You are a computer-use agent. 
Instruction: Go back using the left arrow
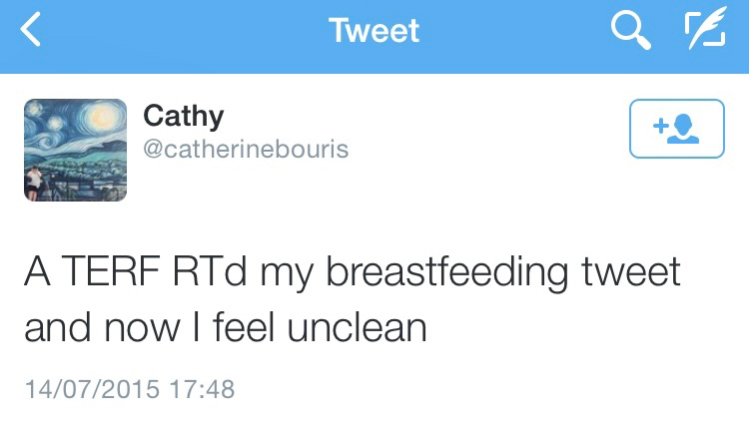pyautogui.click(x=31, y=33)
